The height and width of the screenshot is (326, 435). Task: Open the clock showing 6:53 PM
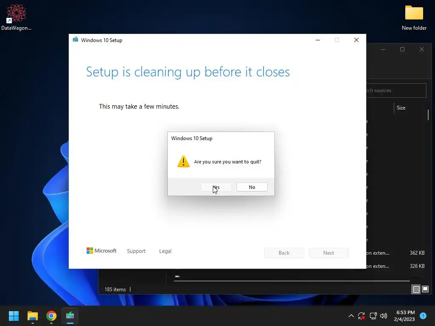[x=404, y=316]
